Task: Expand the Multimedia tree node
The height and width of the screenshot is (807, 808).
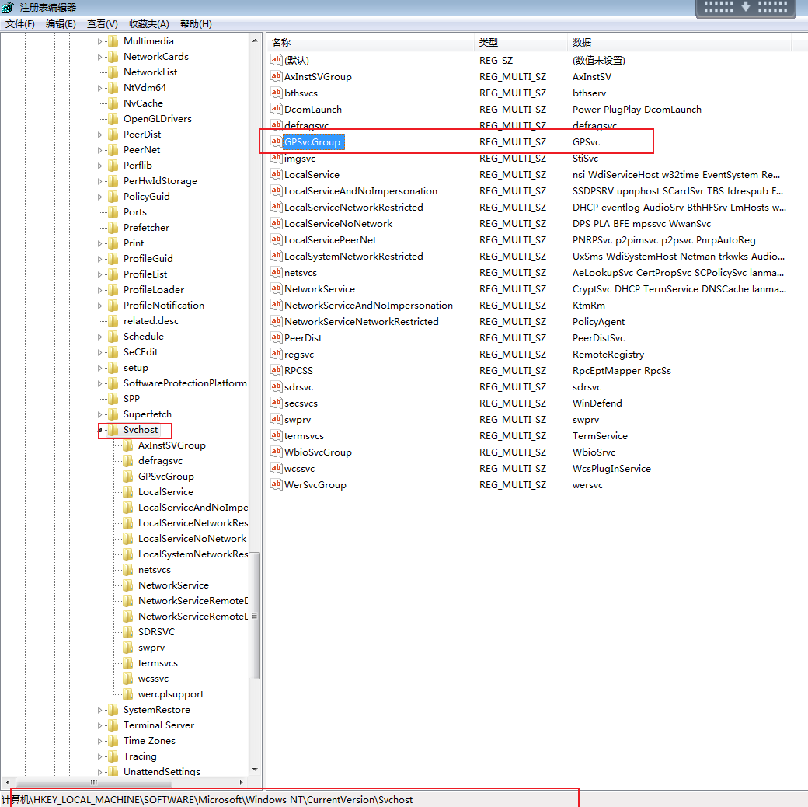Action: tap(99, 41)
